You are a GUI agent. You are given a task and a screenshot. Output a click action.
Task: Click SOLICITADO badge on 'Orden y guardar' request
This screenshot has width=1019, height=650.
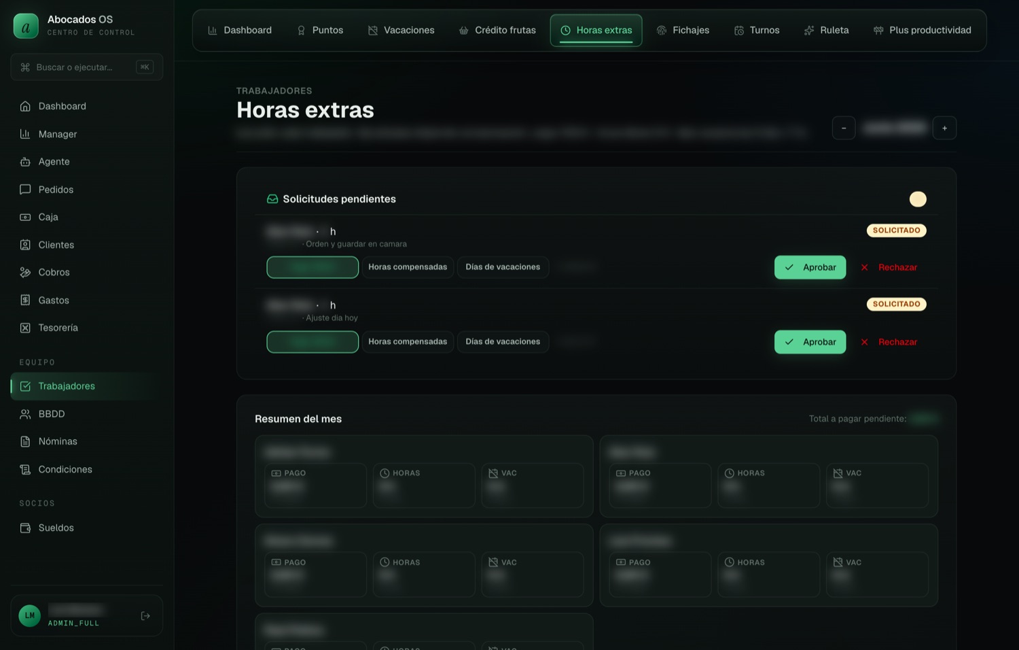point(896,230)
